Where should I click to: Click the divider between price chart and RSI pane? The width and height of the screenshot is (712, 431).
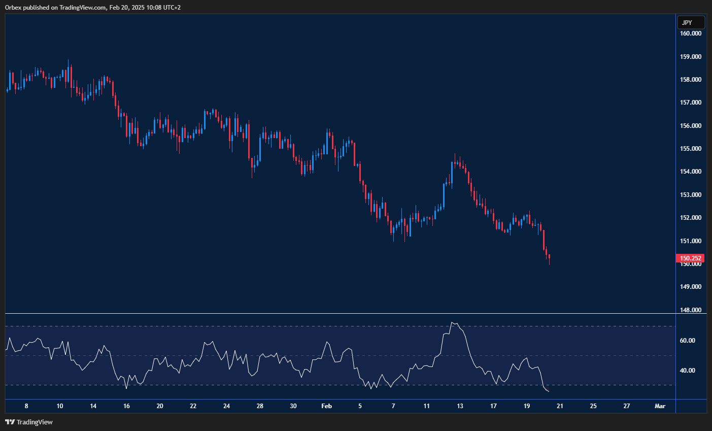click(x=335, y=313)
